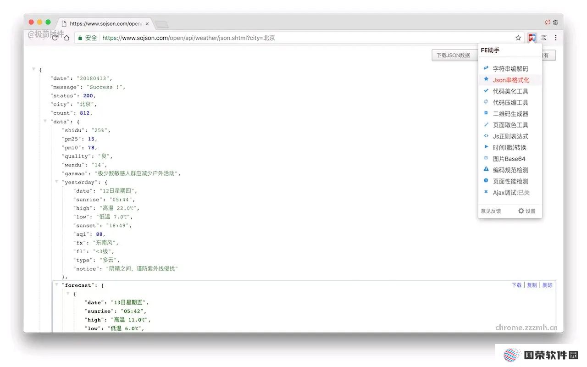The image size is (587, 367).
Task: Close the sojson.com browser tab
Action: click(x=147, y=23)
